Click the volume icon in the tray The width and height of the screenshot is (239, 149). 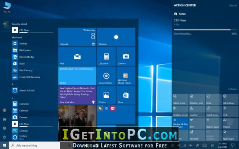click(191, 145)
